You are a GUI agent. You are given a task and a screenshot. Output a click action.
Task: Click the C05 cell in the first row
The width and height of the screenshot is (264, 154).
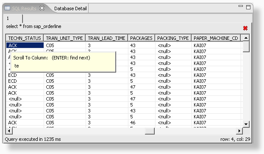[65, 45]
